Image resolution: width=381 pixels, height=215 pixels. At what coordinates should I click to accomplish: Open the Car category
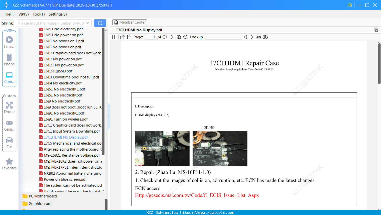[9, 143]
